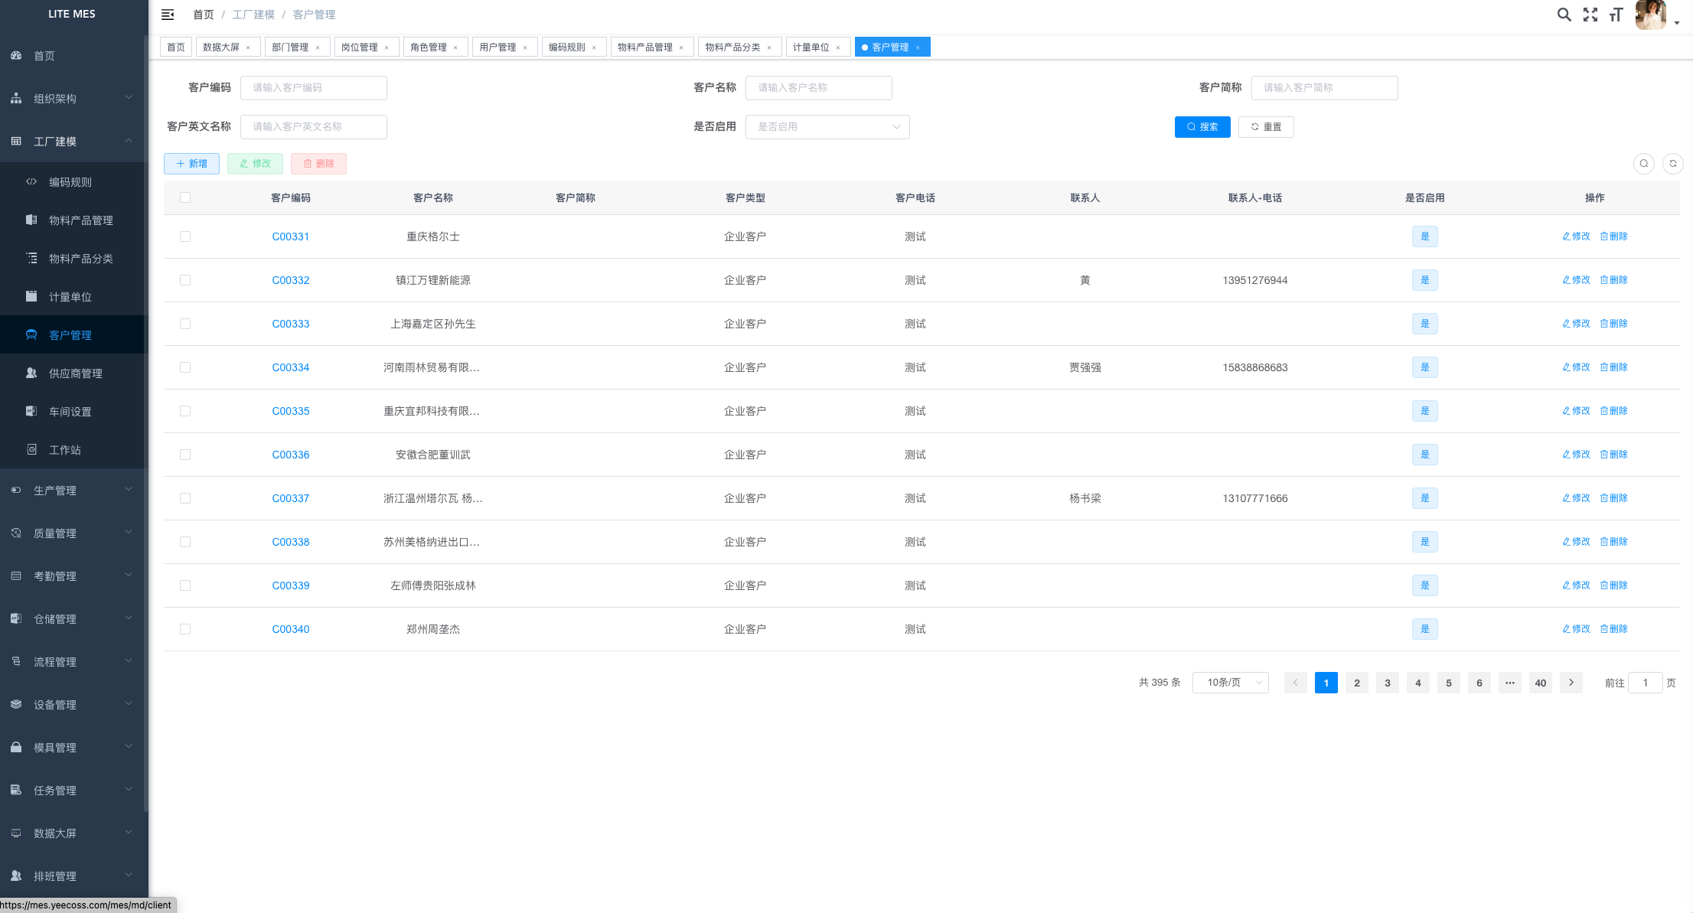The height and width of the screenshot is (913, 1693).
Task: Focus the 前往 page number input
Action: pyautogui.click(x=1645, y=683)
